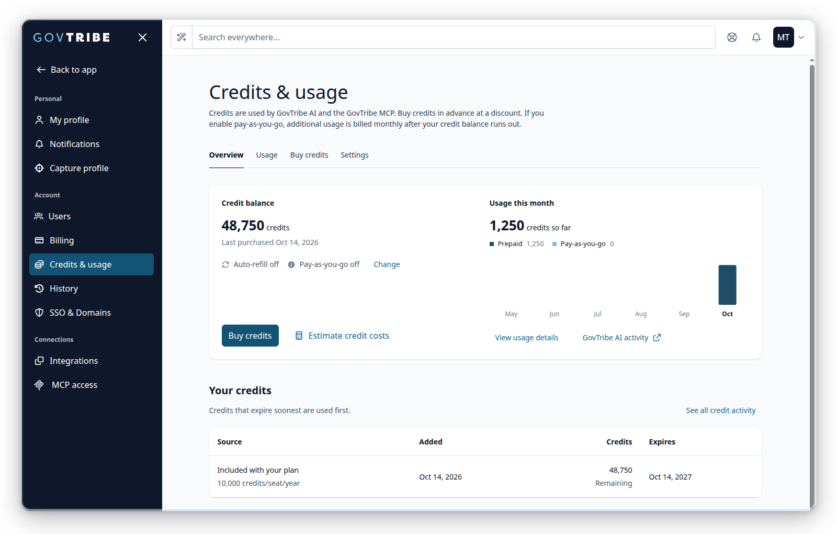Go to Notifications in the sidebar
This screenshot has height=534, width=837.
coord(92,144)
